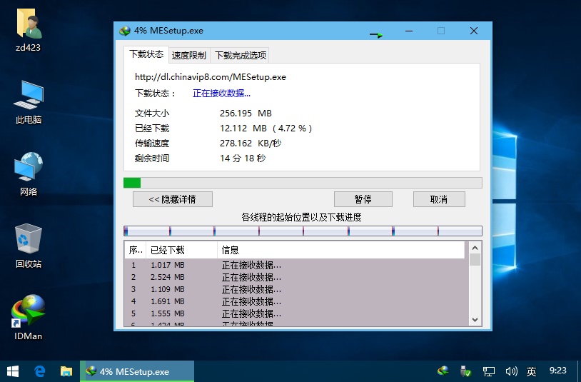This screenshot has width=581, height=382.
Task: Click the safely remove hardware tray icon
Action: tap(465, 371)
